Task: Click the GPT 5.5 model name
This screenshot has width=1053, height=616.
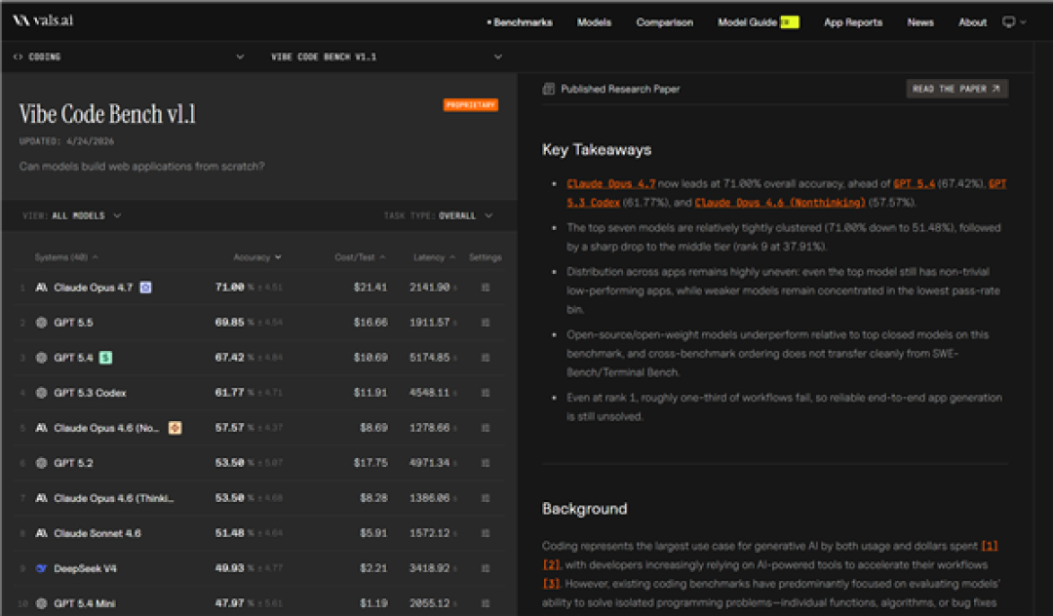Action: point(73,323)
